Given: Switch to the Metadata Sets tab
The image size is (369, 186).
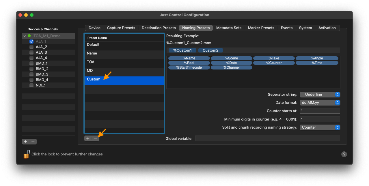Looking at the screenshot, I should [x=229, y=28].
